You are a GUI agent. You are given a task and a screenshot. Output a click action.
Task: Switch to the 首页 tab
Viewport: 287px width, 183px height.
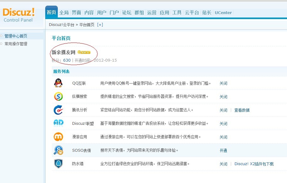click(x=51, y=12)
